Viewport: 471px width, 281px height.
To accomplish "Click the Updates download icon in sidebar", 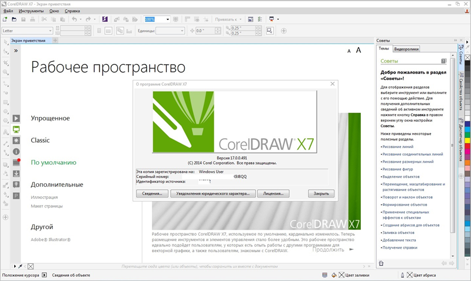I will pyautogui.click(x=16, y=173).
